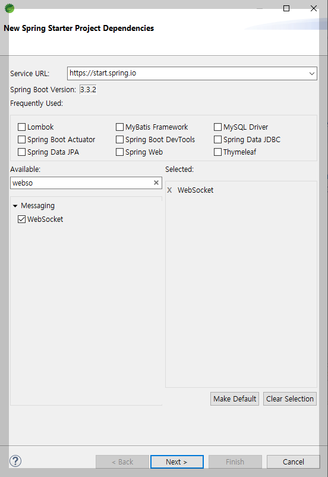The height and width of the screenshot is (477, 328).
Task: Click Make Default button
Action: tap(235, 399)
